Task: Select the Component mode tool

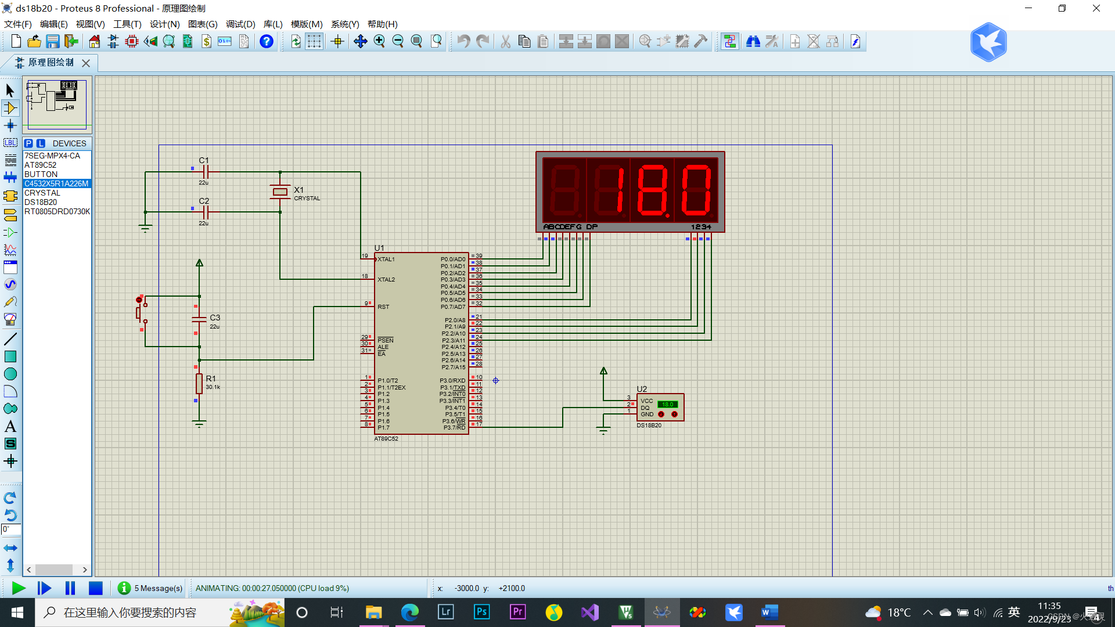Action: tap(10, 108)
